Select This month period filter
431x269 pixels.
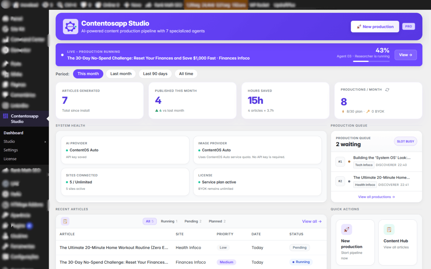[88, 74]
